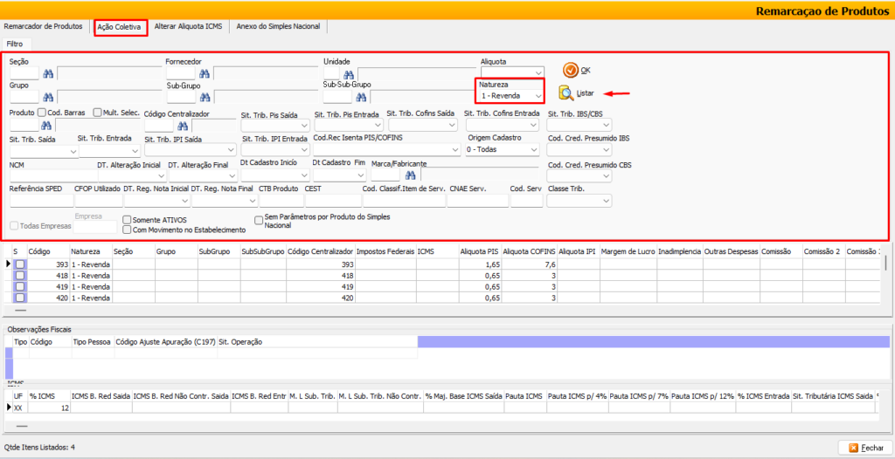
Task: Open the Classe Trib. dropdown
Action: click(579, 201)
